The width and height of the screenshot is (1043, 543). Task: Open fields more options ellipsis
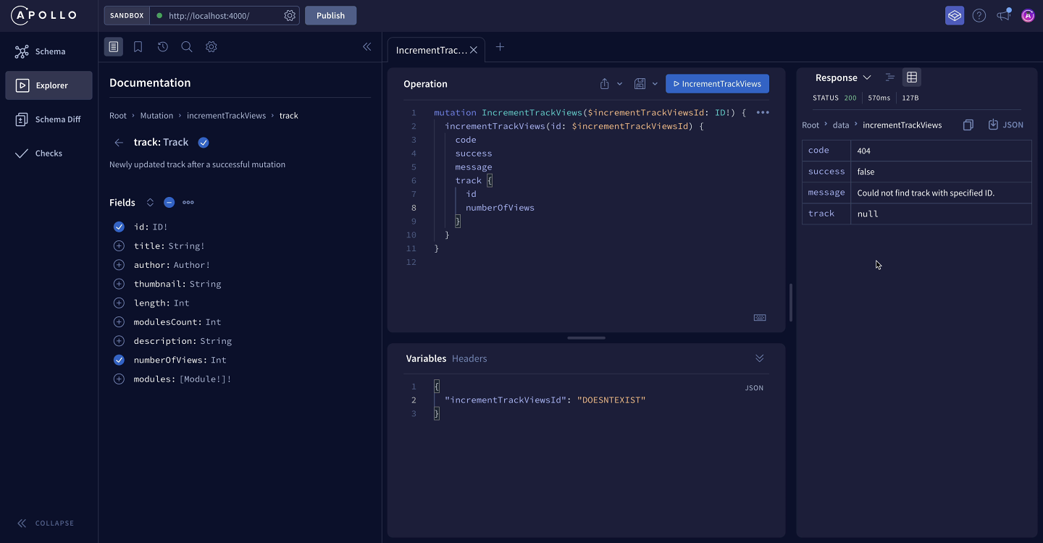coord(188,203)
